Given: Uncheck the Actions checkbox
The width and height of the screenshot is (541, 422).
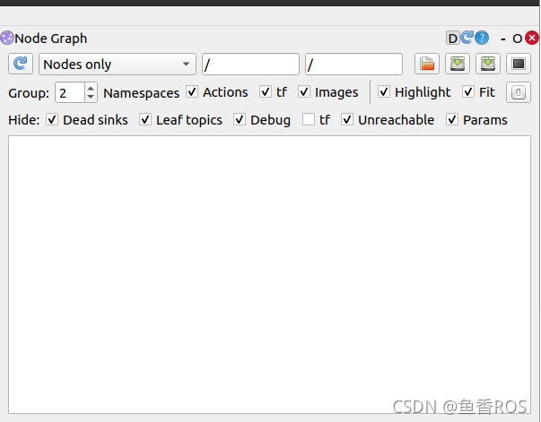Looking at the screenshot, I should tap(192, 92).
